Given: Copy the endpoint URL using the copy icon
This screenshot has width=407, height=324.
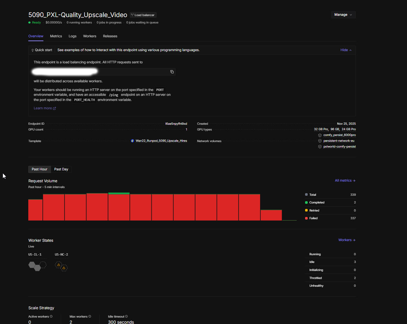Looking at the screenshot, I should pyautogui.click(x=172, y=72).
